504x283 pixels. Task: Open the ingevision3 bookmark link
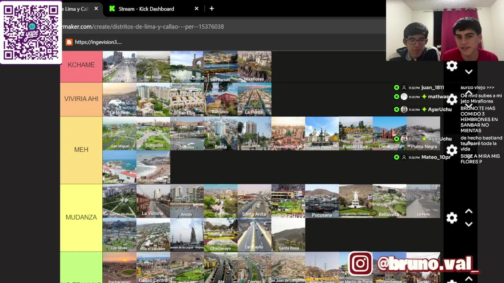[98, 42]
